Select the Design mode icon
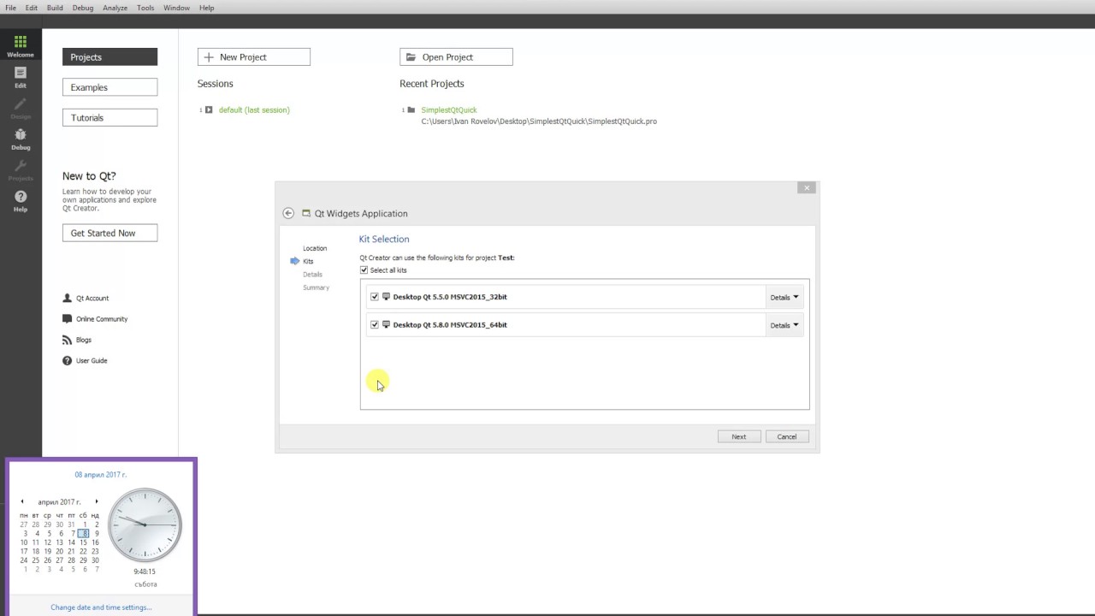Image resolution: width=1095 pixels, height=616 pixels. tap(21, 108)
